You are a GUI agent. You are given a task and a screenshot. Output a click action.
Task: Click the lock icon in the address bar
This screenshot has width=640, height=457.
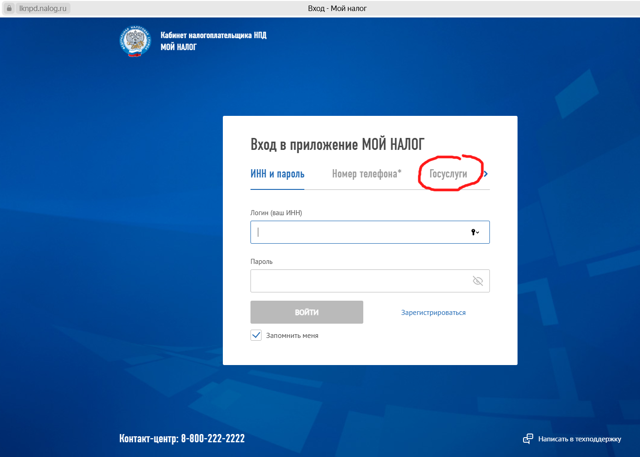[x=9, y=8]
